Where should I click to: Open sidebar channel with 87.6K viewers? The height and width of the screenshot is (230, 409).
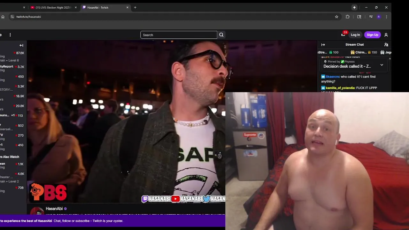(x=13, y=56)
